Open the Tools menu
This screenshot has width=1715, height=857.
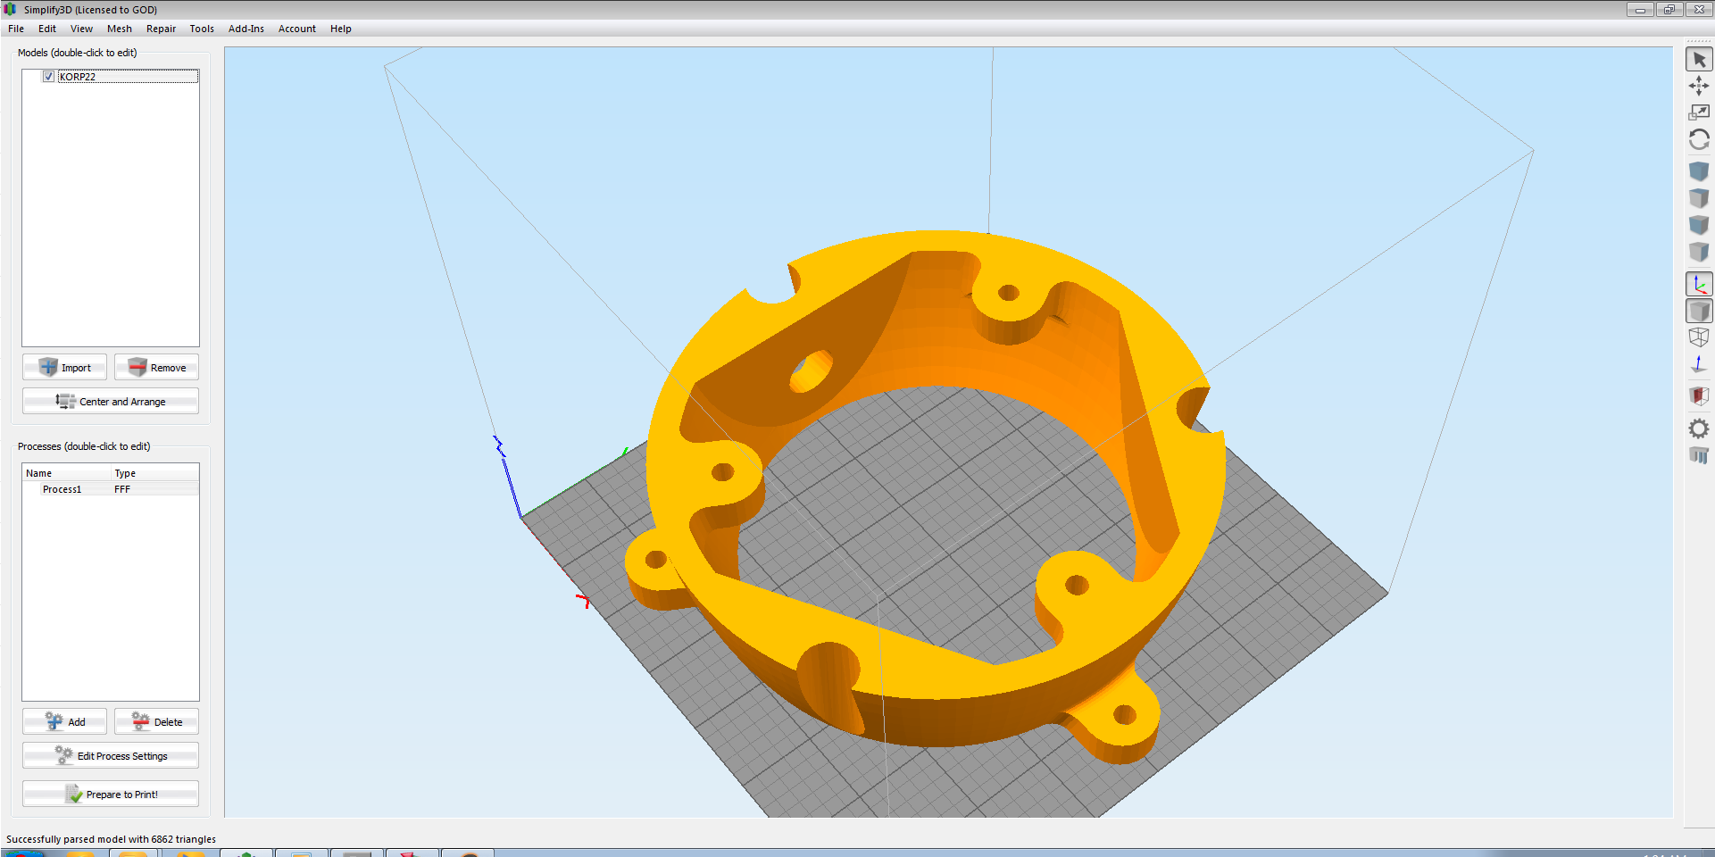(x=202, y=29)
